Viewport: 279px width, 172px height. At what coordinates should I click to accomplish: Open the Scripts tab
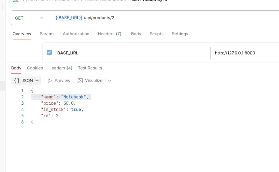pos(156,34)
